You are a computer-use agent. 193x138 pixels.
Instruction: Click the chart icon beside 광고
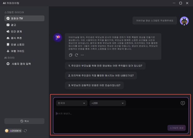(x=8, y=25)
